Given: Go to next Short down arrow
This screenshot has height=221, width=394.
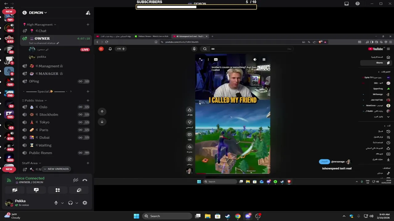Looking at the screenshot, I should (x=102, y=122).
